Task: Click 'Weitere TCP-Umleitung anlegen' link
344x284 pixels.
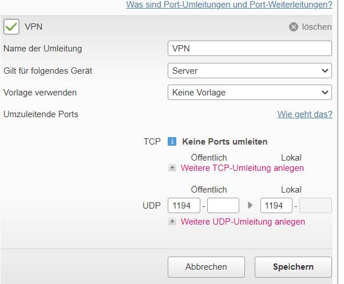Action: 242,168
